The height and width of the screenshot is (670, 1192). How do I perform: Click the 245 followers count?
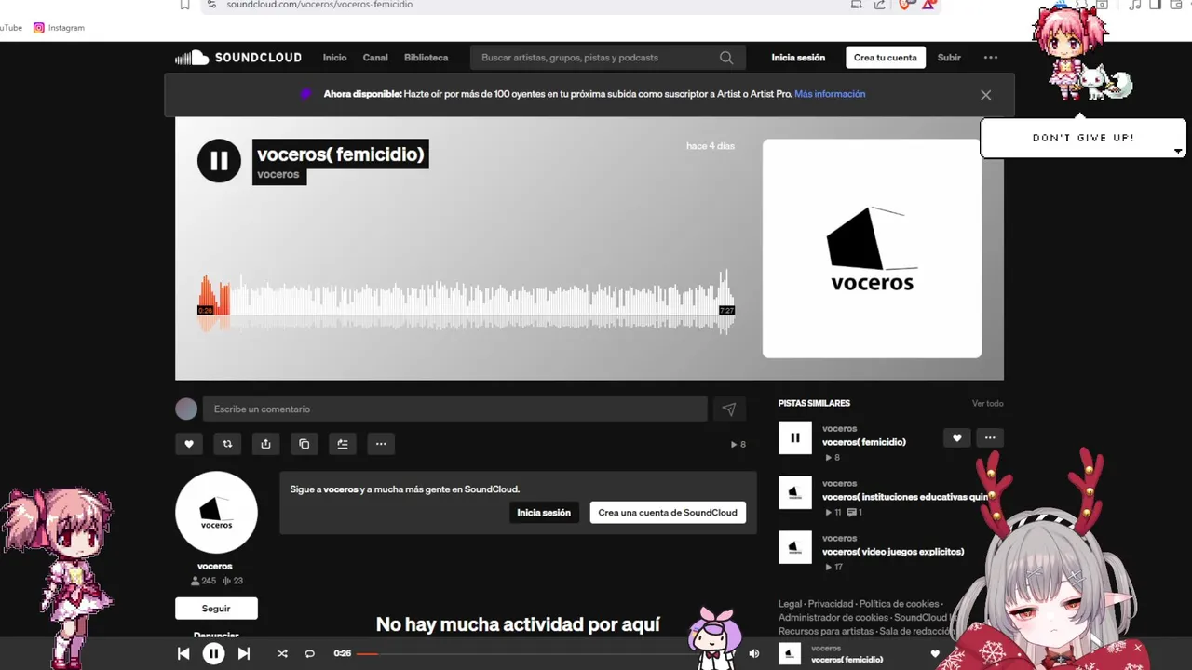click(x=203, y=581)
